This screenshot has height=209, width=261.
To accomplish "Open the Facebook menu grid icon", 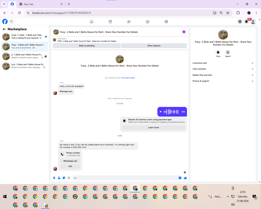I will (x=240, y=21).
